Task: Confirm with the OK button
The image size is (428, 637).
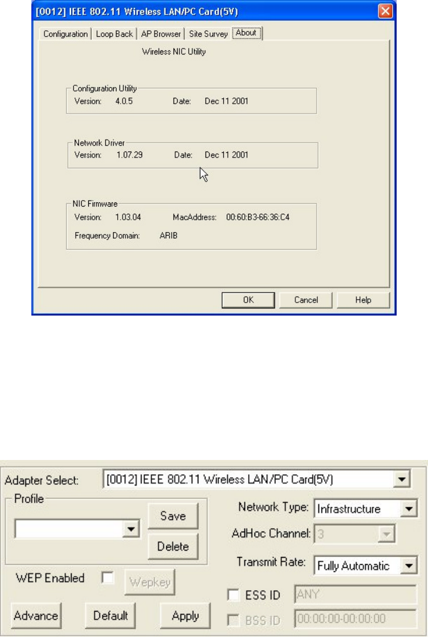Action: tap(248, 300)
